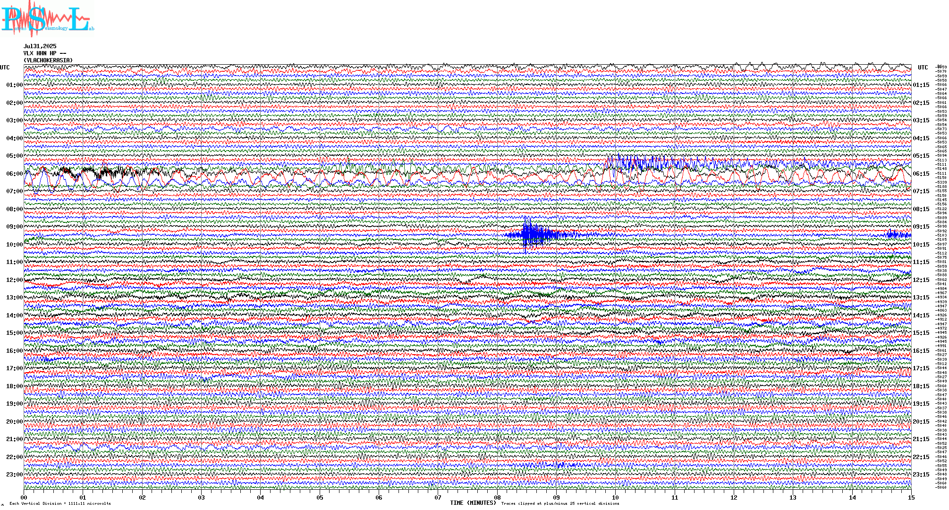Image resolution: width=949 pixels, height=510 pixels.
Task: Click the 11:00 hour label on the left
Action: [15, 262]
